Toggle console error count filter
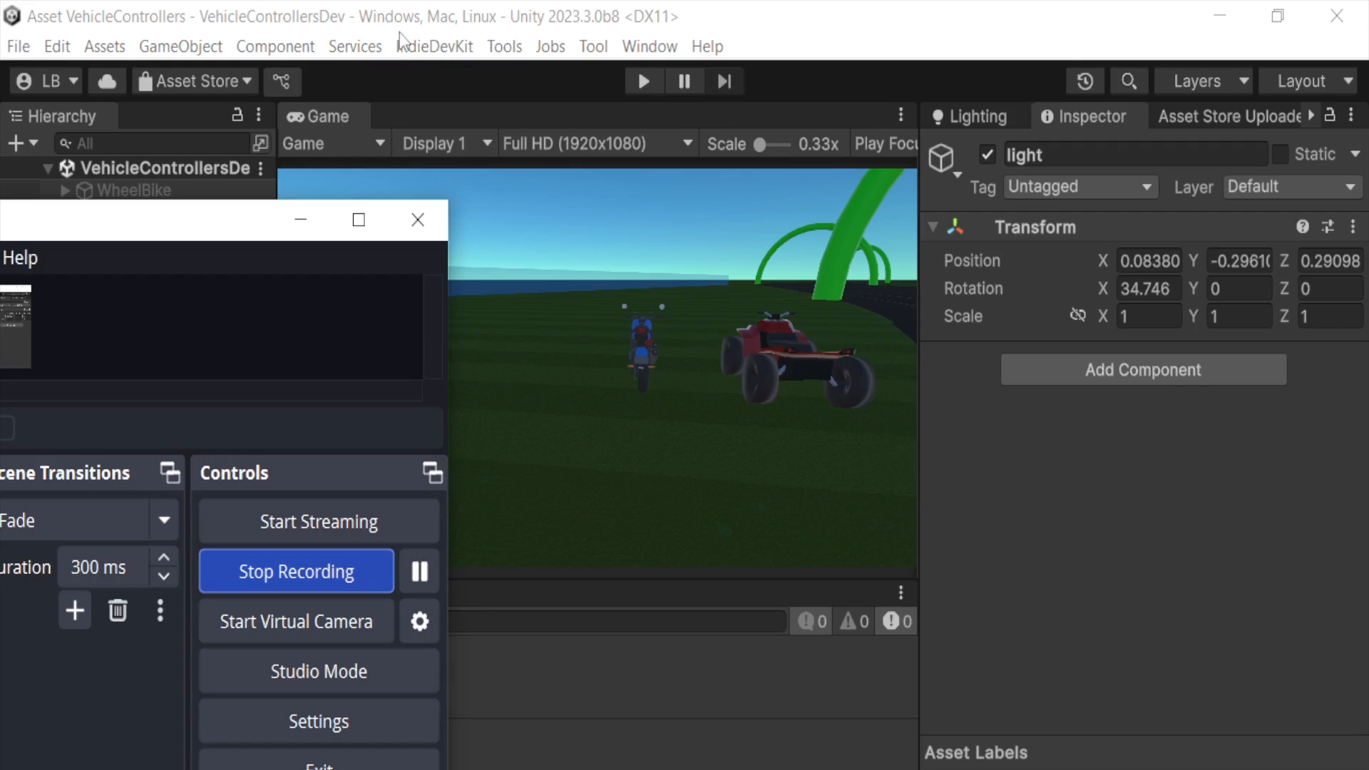The width and height of the screenshot is (1369, 770). tap(897, 622)
